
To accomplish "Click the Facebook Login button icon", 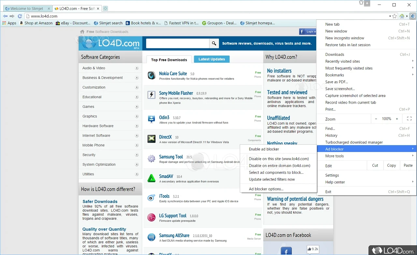I will tap(308, 32).
